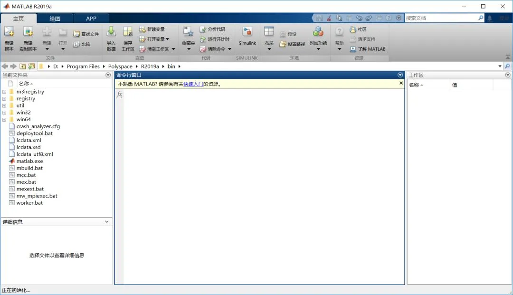Click the up one folder icon
This screenshot has height=295, width=513.
click(23, 66)
